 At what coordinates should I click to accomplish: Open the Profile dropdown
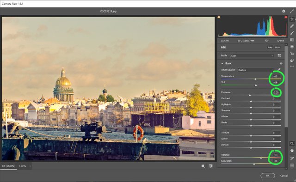(x=252, y=55)
